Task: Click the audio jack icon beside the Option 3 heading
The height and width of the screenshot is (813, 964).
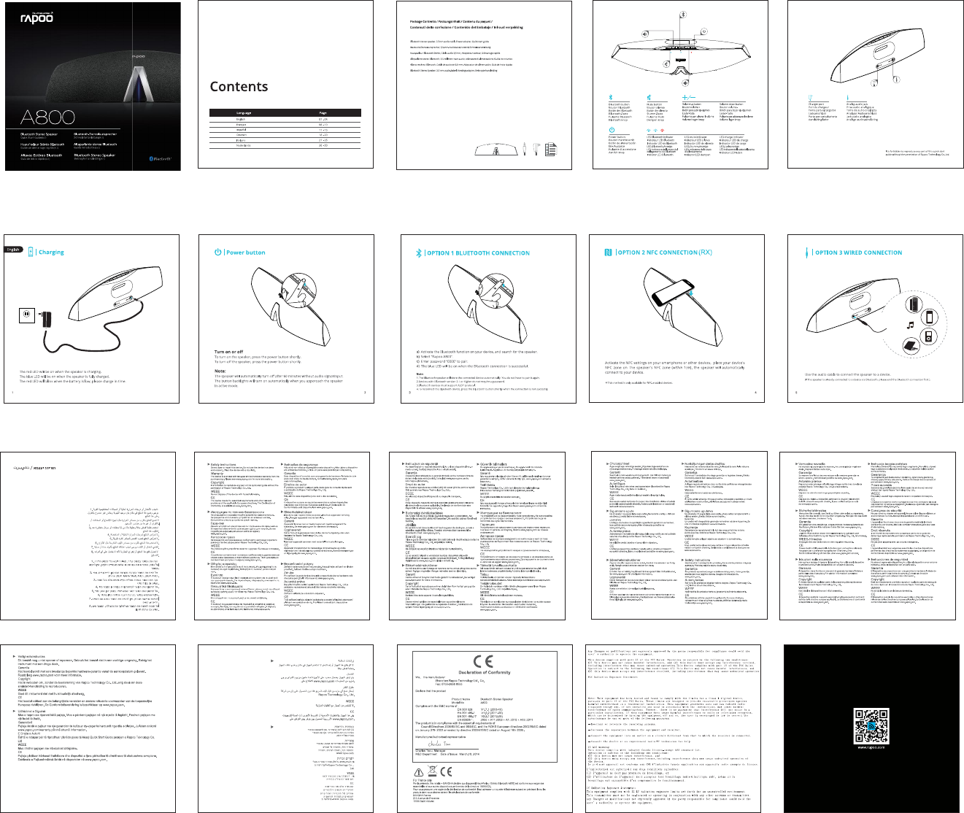Action: [806, 253]
